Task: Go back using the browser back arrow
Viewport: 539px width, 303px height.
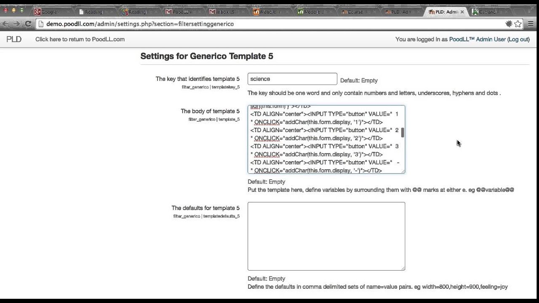Action: coord(6,24)
